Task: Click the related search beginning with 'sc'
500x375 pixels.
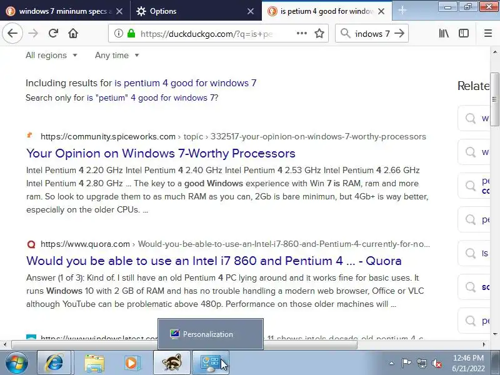Action: point(474,287)
